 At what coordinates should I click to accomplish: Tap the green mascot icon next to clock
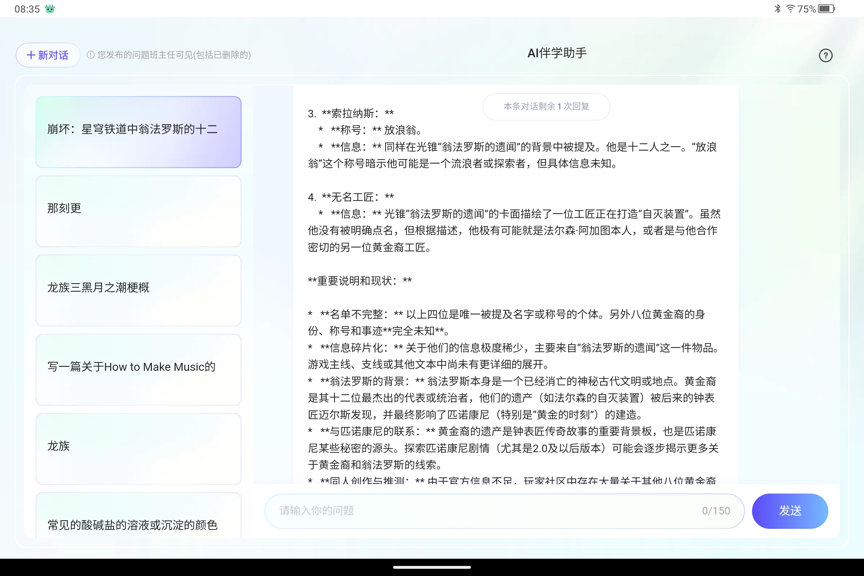pos(50,9)
